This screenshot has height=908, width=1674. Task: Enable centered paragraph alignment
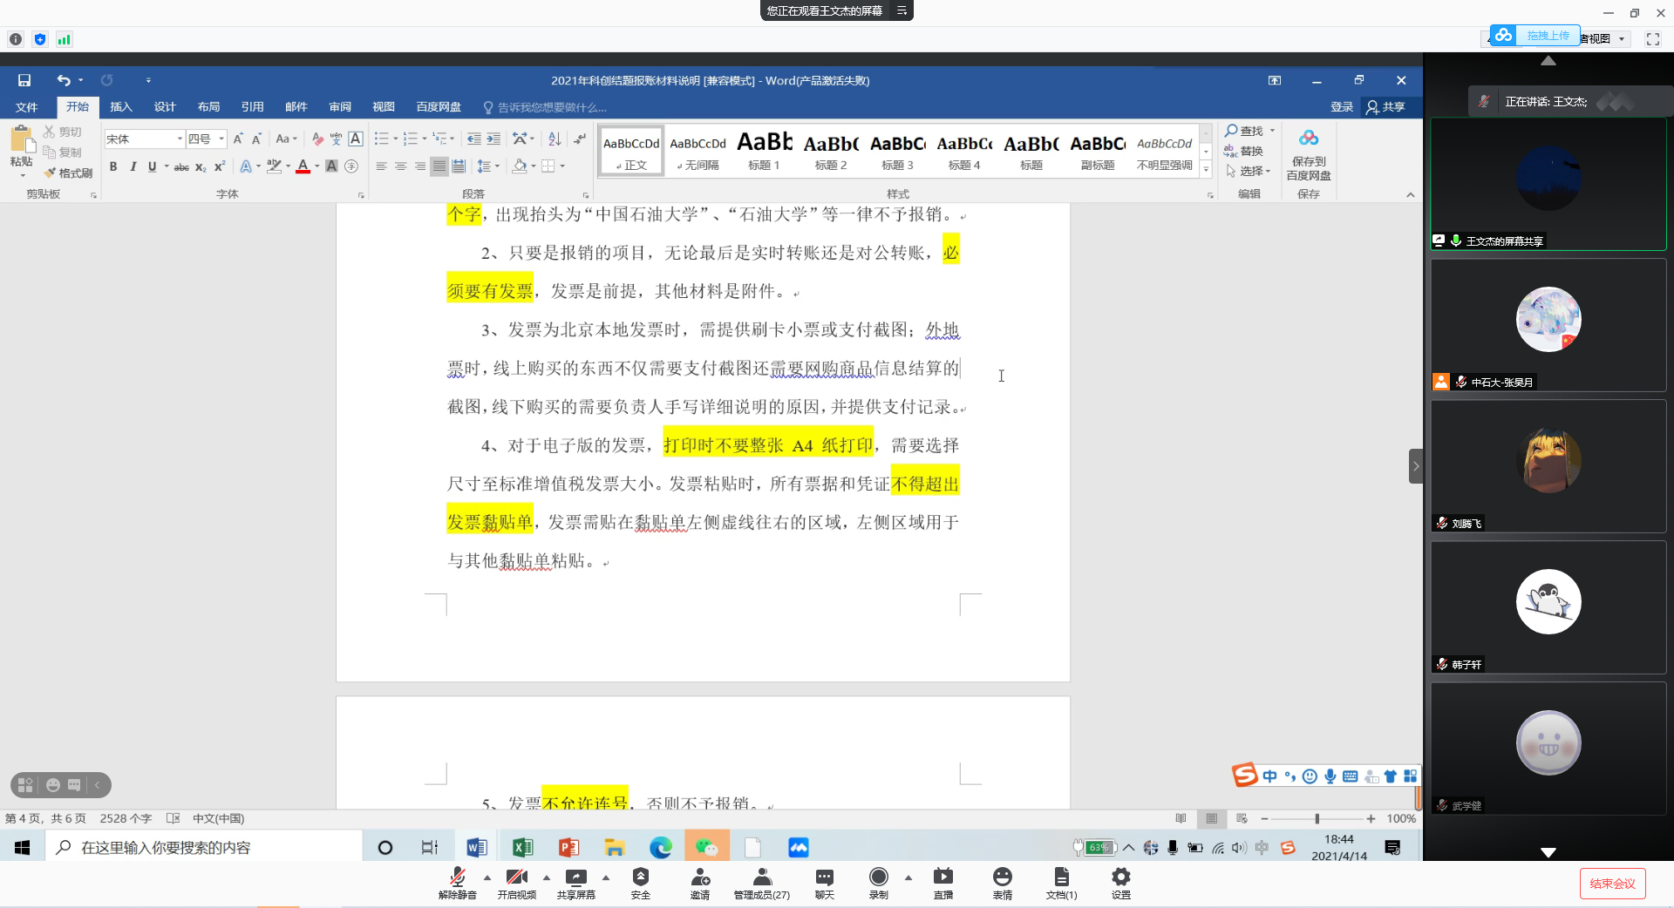coord(400,166)
